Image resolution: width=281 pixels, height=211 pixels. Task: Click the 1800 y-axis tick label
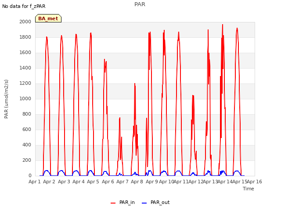[x=25, y=37]
